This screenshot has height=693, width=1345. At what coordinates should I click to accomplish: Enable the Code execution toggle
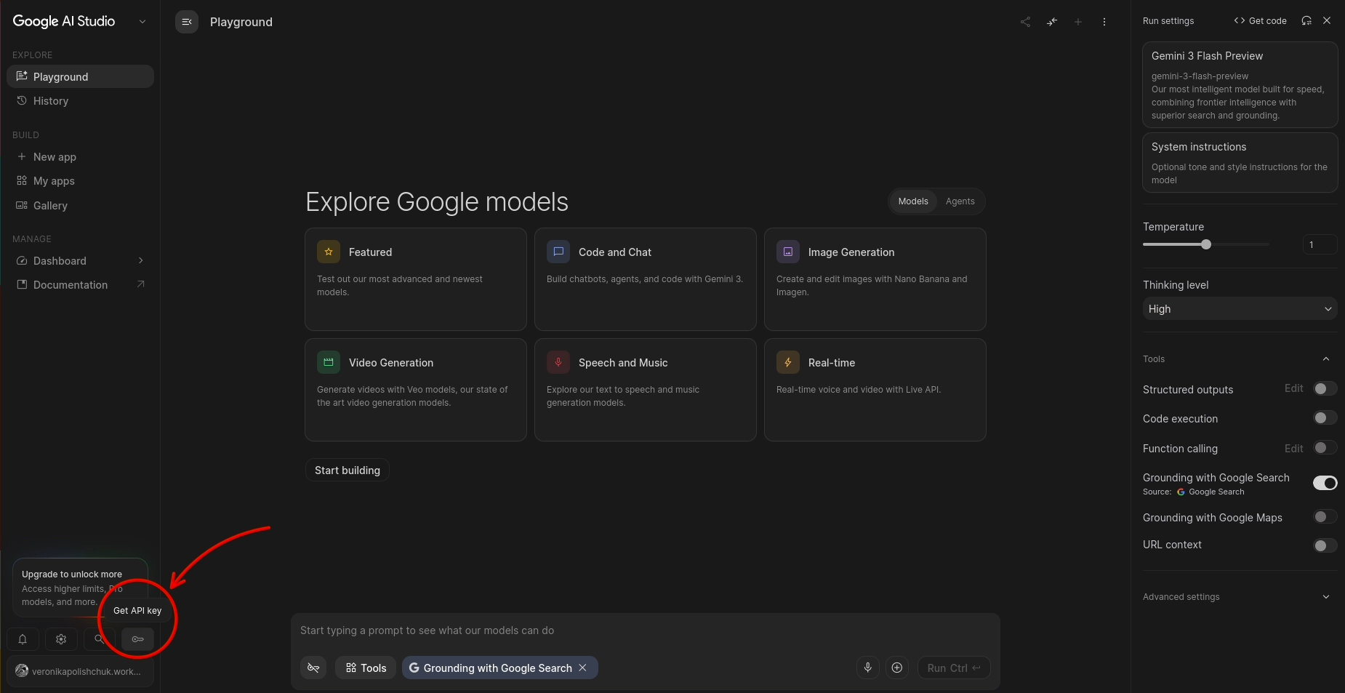tap(1325, 417)
